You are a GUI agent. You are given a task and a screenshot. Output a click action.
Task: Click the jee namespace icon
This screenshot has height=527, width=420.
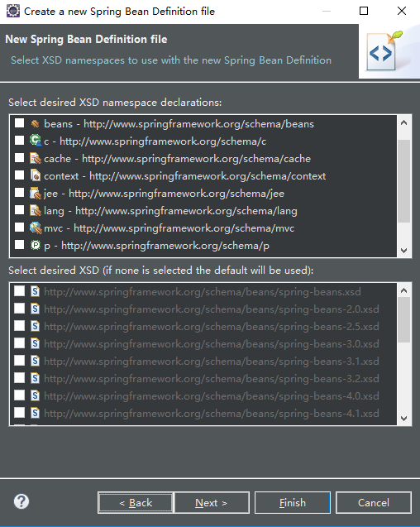[36, 194]
